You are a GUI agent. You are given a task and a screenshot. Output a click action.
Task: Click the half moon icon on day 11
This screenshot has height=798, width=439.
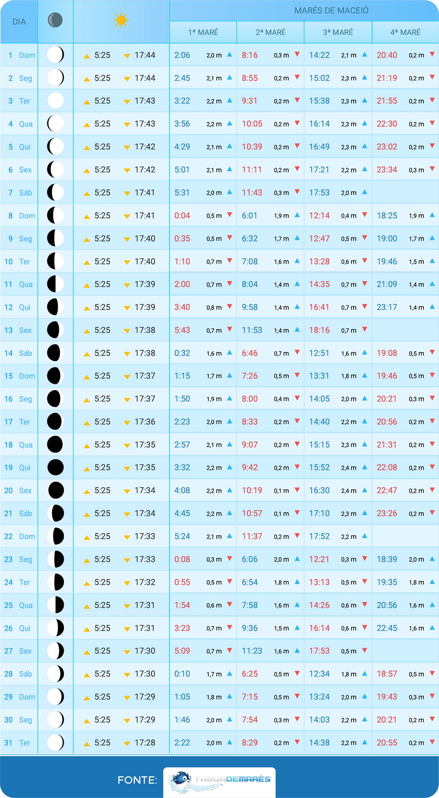(x=55, y=284)
